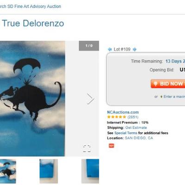Click the Enter a maximum bid link
The image size is (185, 185).
point(174,97)
